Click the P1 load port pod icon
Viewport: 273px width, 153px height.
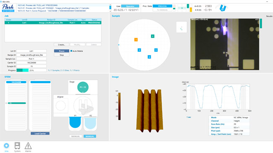pos(75,122)
